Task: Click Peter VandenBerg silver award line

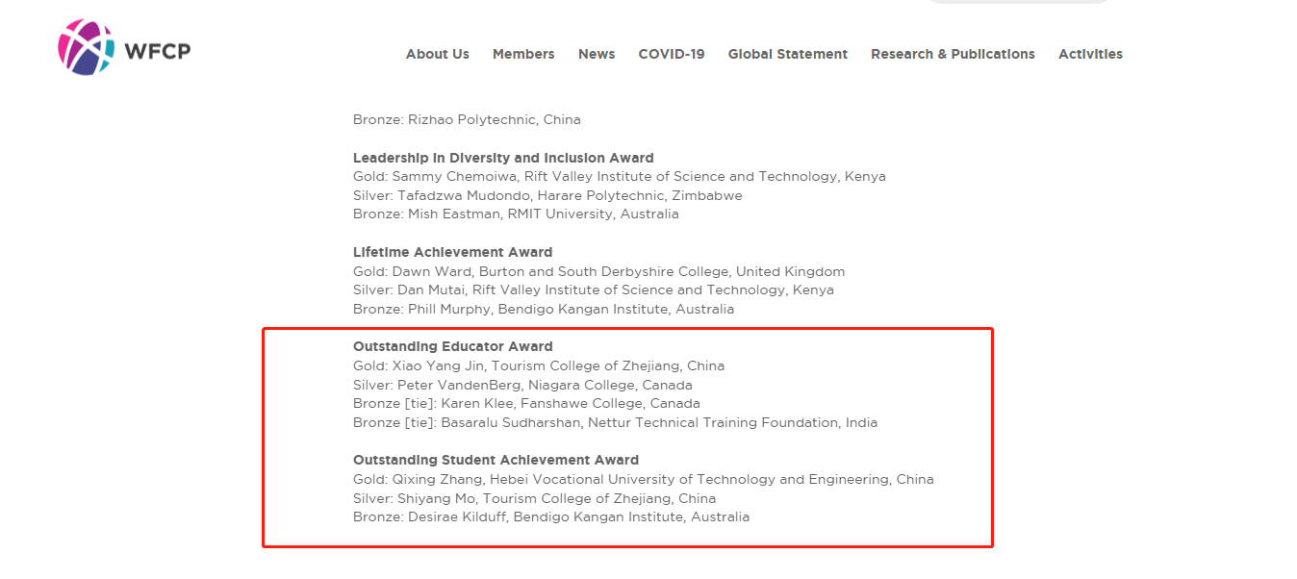Action: point(522,385)
